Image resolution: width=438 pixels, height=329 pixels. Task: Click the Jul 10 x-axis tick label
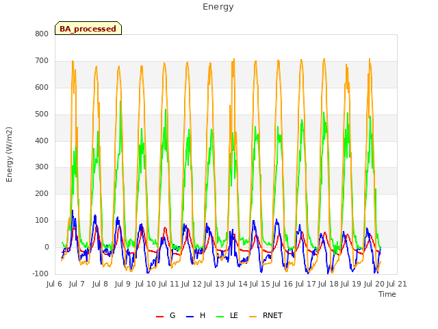point(146,284)
